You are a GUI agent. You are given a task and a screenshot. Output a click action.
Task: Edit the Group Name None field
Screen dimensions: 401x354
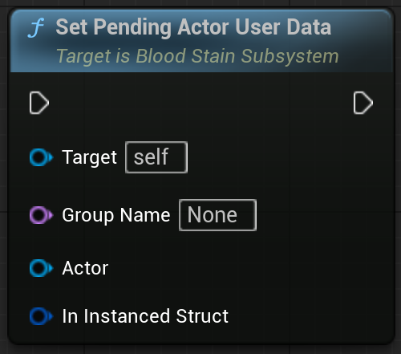coord(217,215)
